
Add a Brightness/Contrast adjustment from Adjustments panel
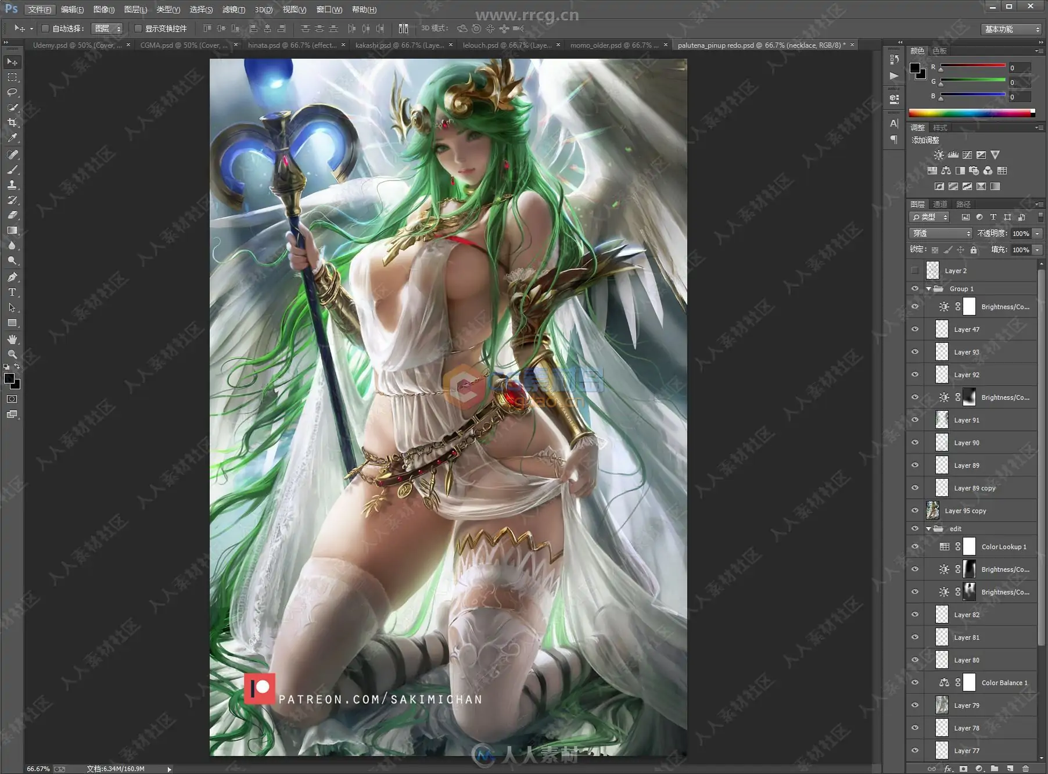click(x=939, y=155)
